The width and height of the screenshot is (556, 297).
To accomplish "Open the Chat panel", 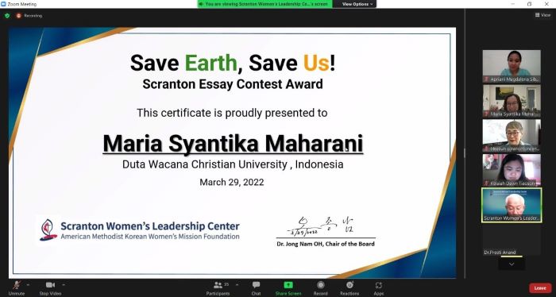I will tap(256, 284).
